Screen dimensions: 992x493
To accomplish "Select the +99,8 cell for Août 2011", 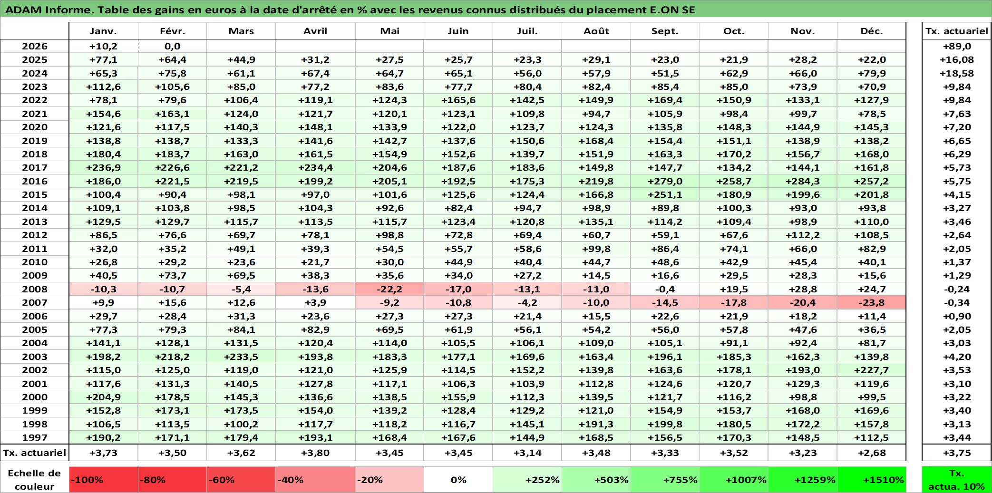I will pos(596,249).
